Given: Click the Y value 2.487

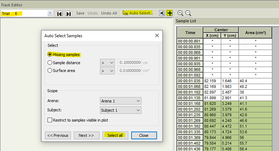Looking at the screenshot, I should (230, 92).
